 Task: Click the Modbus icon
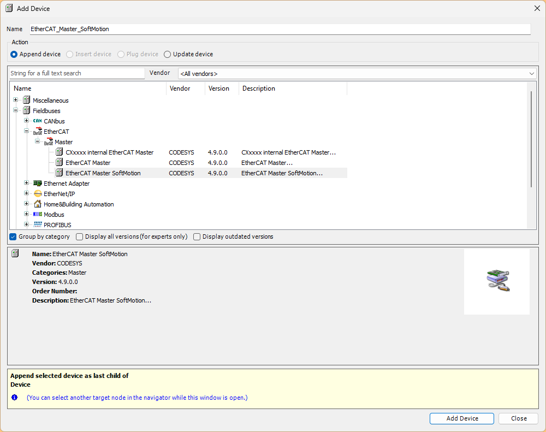coord(38,214)
